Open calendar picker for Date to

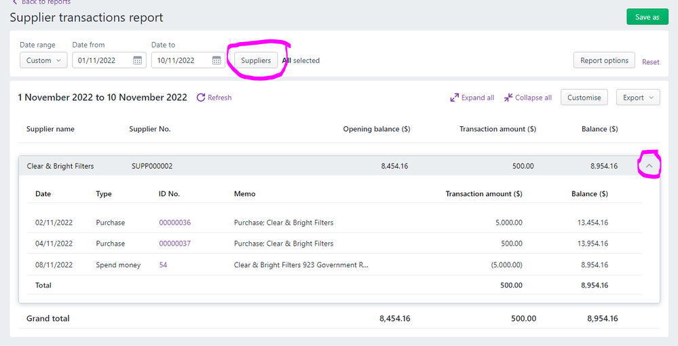click(x=216, y=60)
